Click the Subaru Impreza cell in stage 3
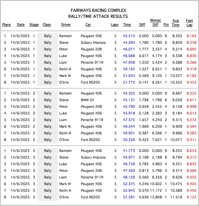 tap(93, 157)
